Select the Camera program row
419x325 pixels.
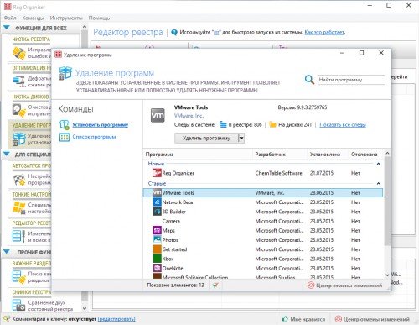click(x=263, y=221)
